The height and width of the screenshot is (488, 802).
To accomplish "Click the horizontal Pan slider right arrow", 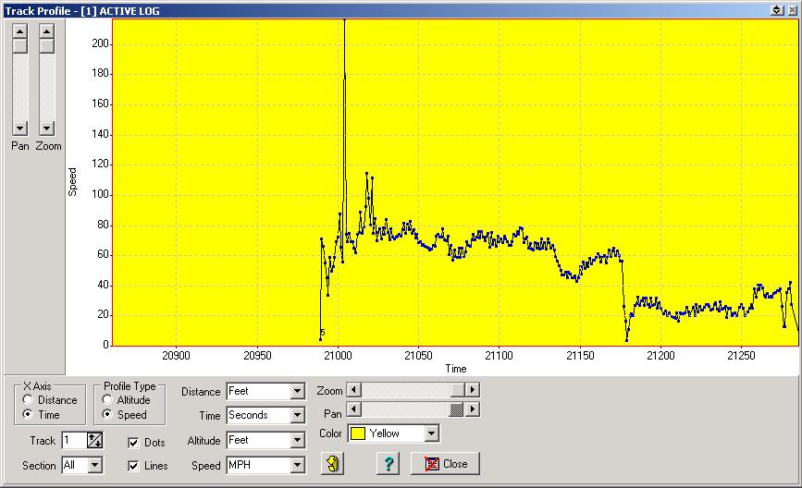I will coord(472,409).
